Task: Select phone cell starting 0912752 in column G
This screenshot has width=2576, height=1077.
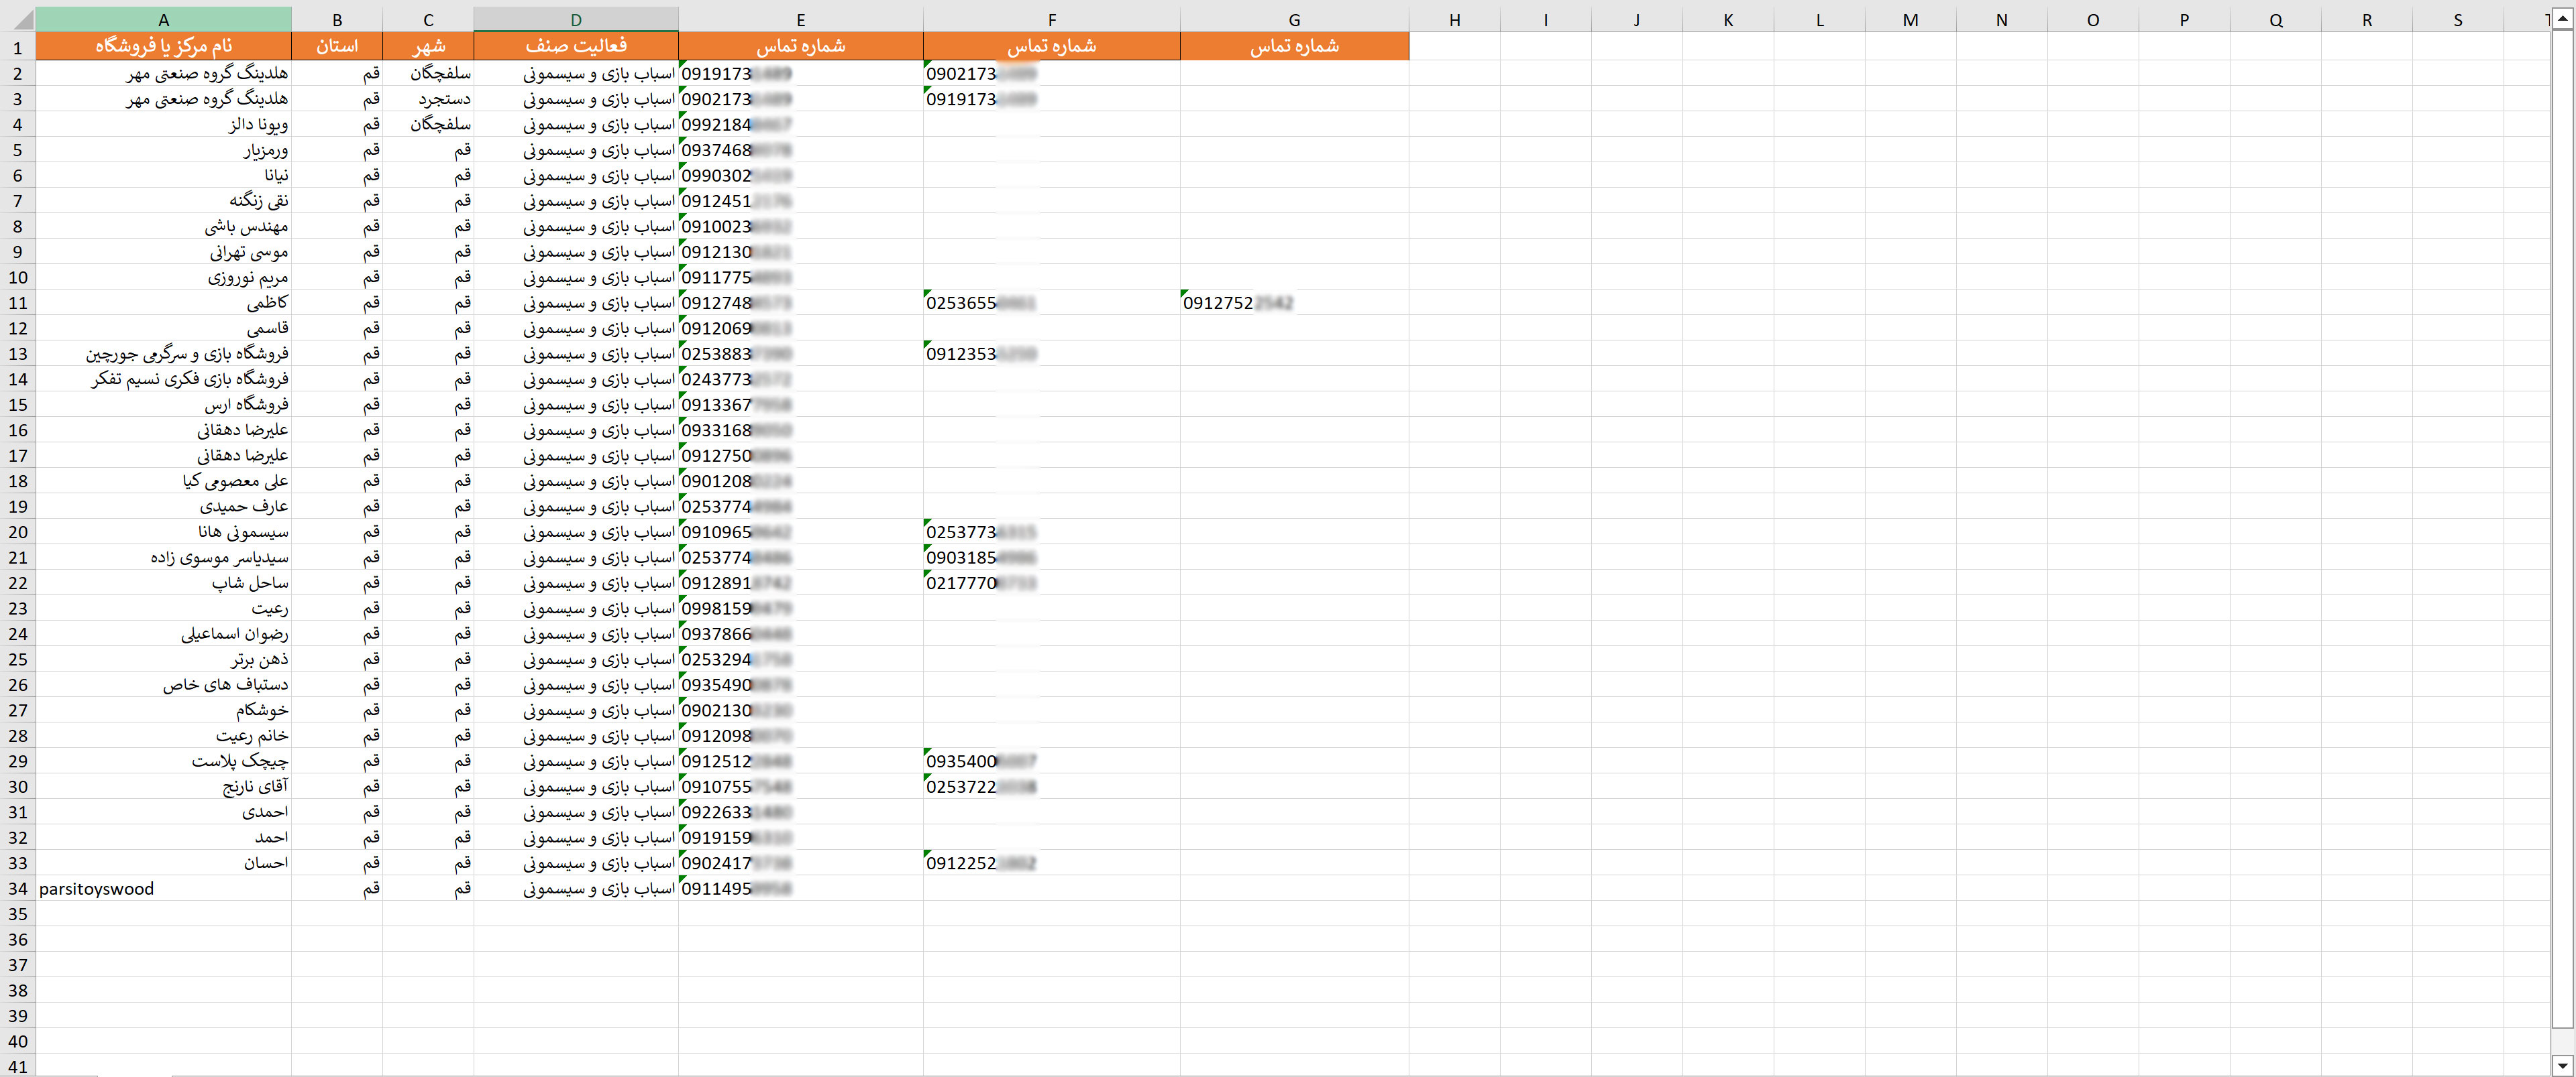Action: 1294,303
